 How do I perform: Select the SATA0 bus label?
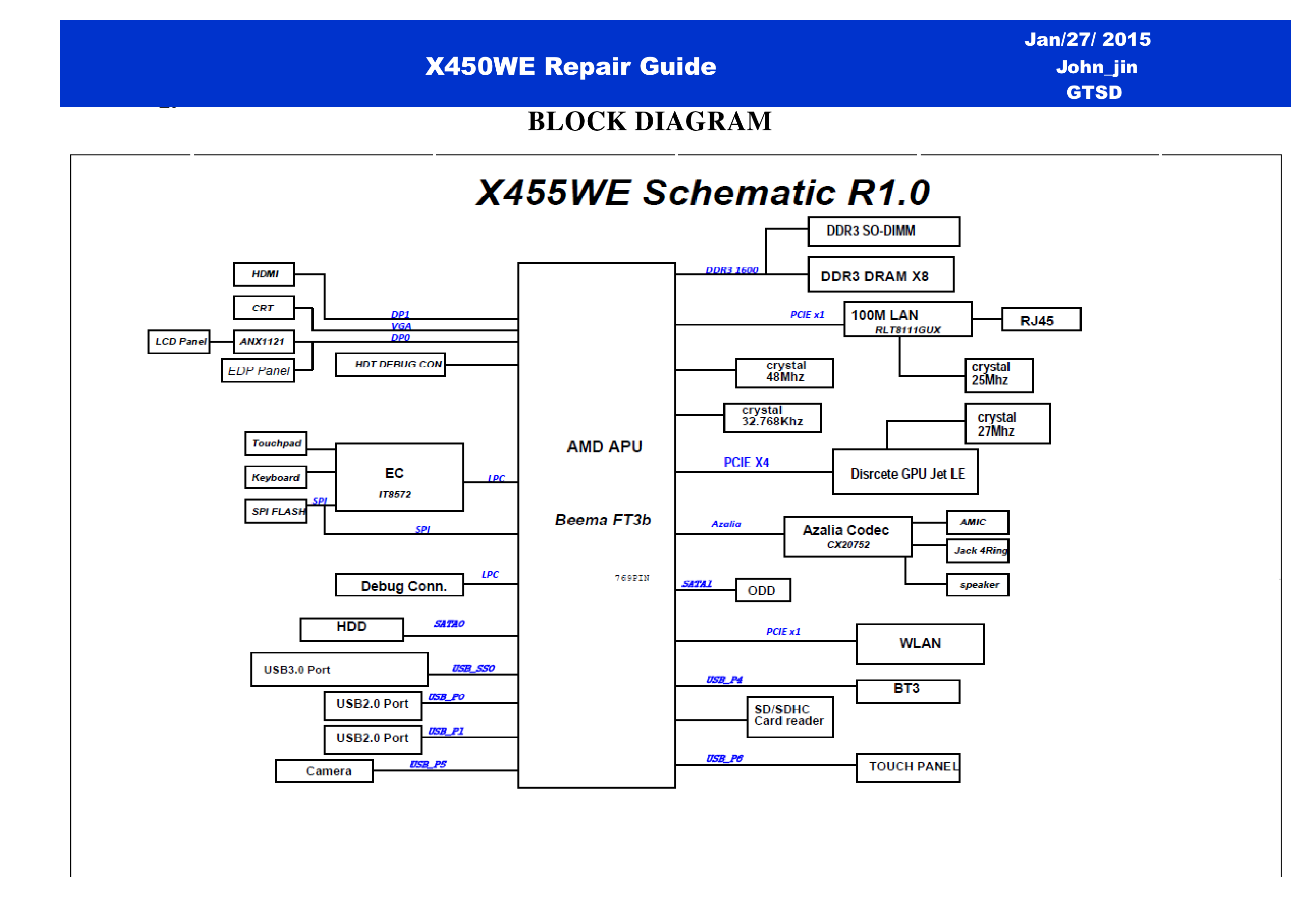pyautogui.click(x=449, y=624)
